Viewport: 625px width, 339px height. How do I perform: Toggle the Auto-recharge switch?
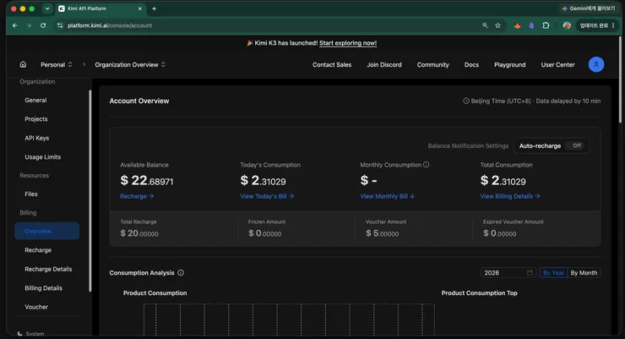(x=576, y=145)
